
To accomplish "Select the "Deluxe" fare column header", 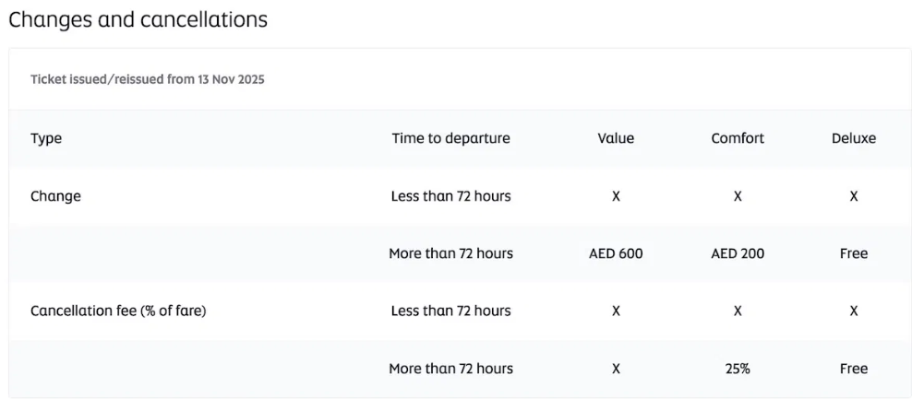I will pyautogui.click(x=854, y=138).
